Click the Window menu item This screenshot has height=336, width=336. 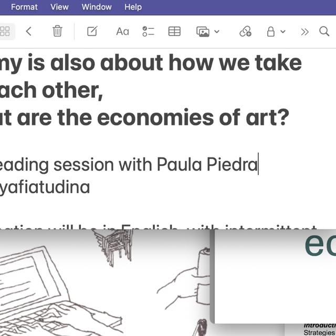pyautogui.click(x=97, y=7)
